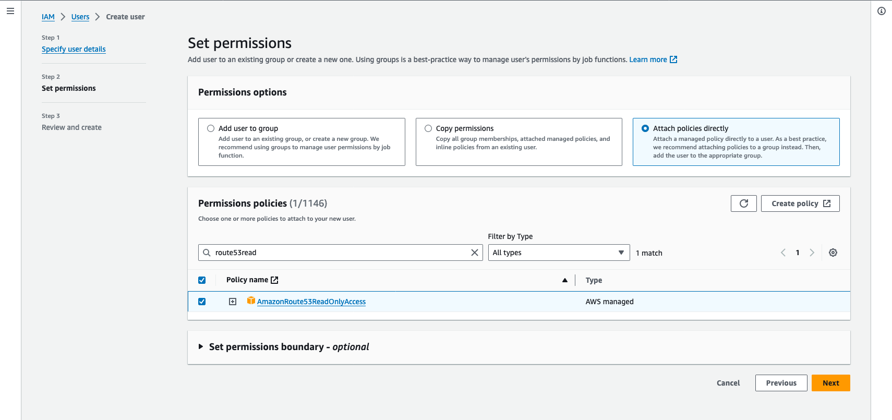Click the Policy name column header

coord(247,280)
